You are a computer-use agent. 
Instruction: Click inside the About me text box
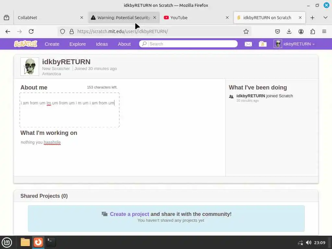coord(69,110)
